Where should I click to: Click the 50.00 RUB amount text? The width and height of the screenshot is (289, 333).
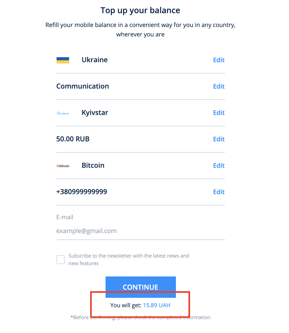click(73, 139)
